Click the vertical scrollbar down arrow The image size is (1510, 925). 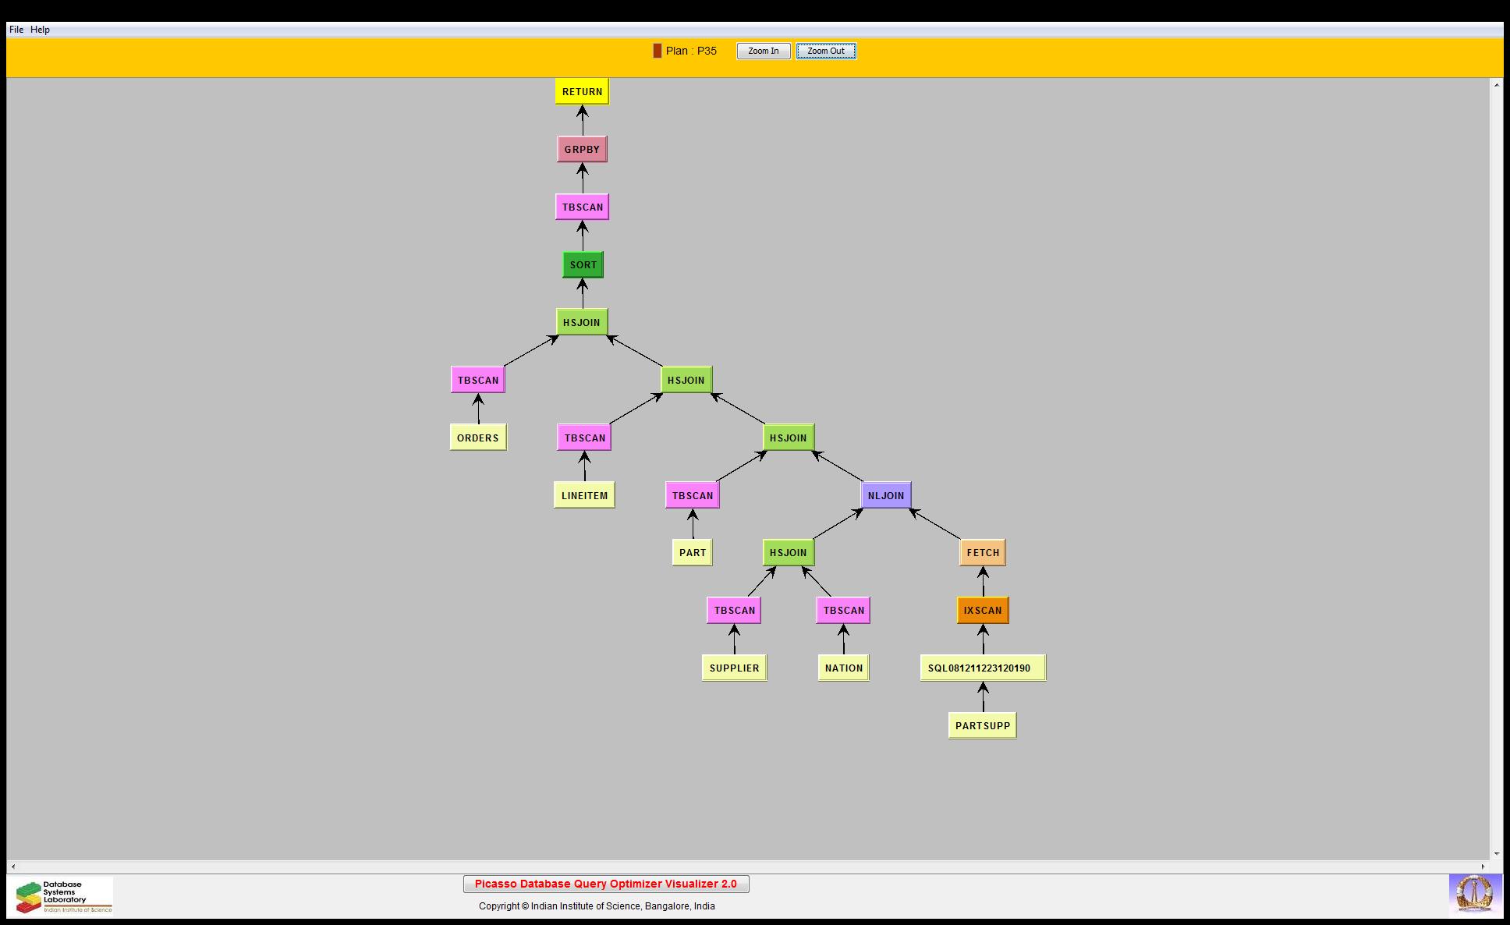(x=1496, y=854)
